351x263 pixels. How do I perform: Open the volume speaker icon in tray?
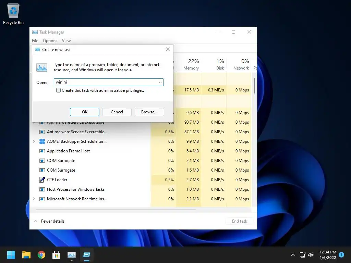coord(311,255)
